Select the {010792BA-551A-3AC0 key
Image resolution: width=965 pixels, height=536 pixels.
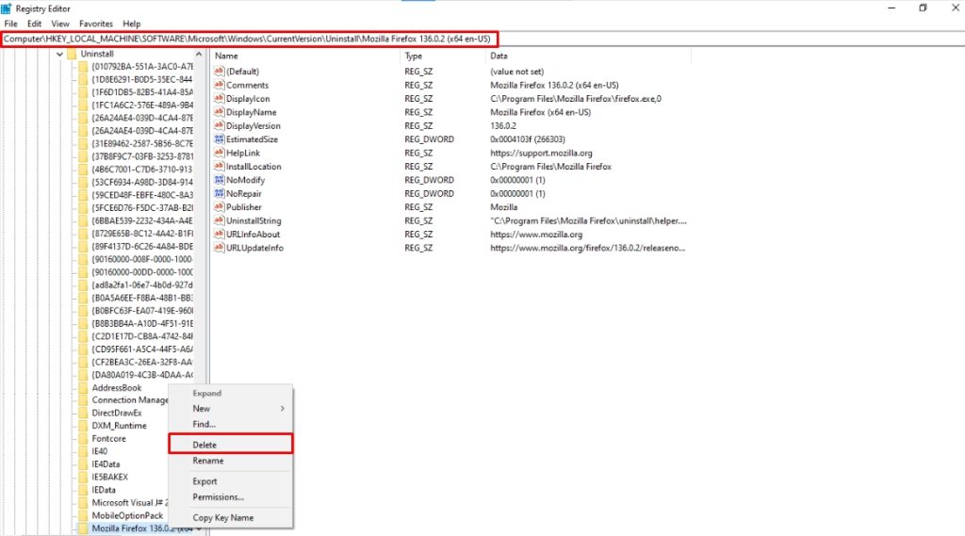tap(141, 67)
